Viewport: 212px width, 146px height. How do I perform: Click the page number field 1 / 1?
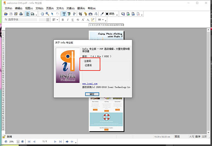(45, 141)
